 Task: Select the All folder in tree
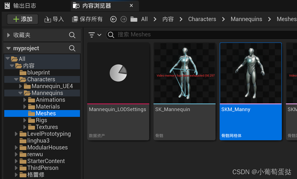pyautogui.click(x=18, y=59)
